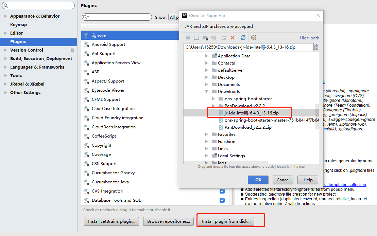Select the Funshion folder in tree

[226, 141]
